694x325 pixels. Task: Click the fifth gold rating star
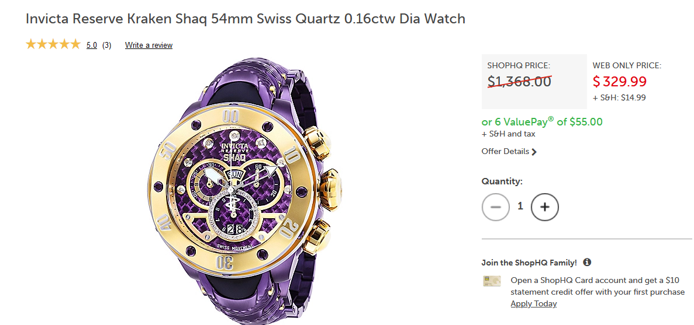[x=75, y=44]
